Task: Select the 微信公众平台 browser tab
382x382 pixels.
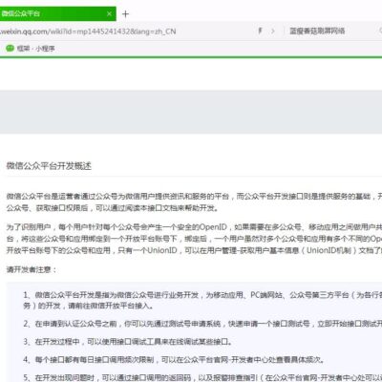Action: click(x=57, y=13)
